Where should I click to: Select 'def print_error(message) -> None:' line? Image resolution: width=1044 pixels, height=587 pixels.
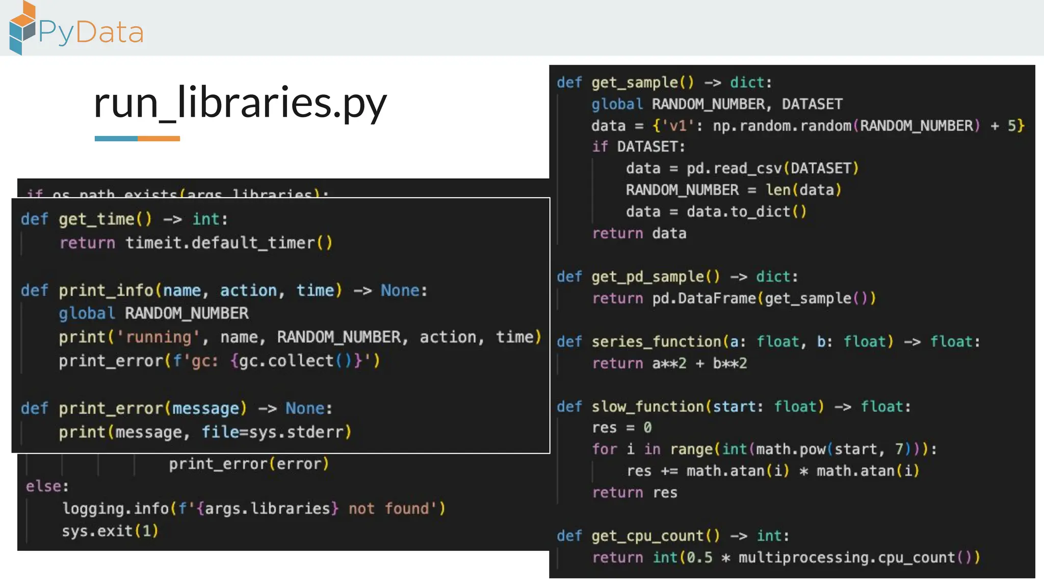coord(176,408)
